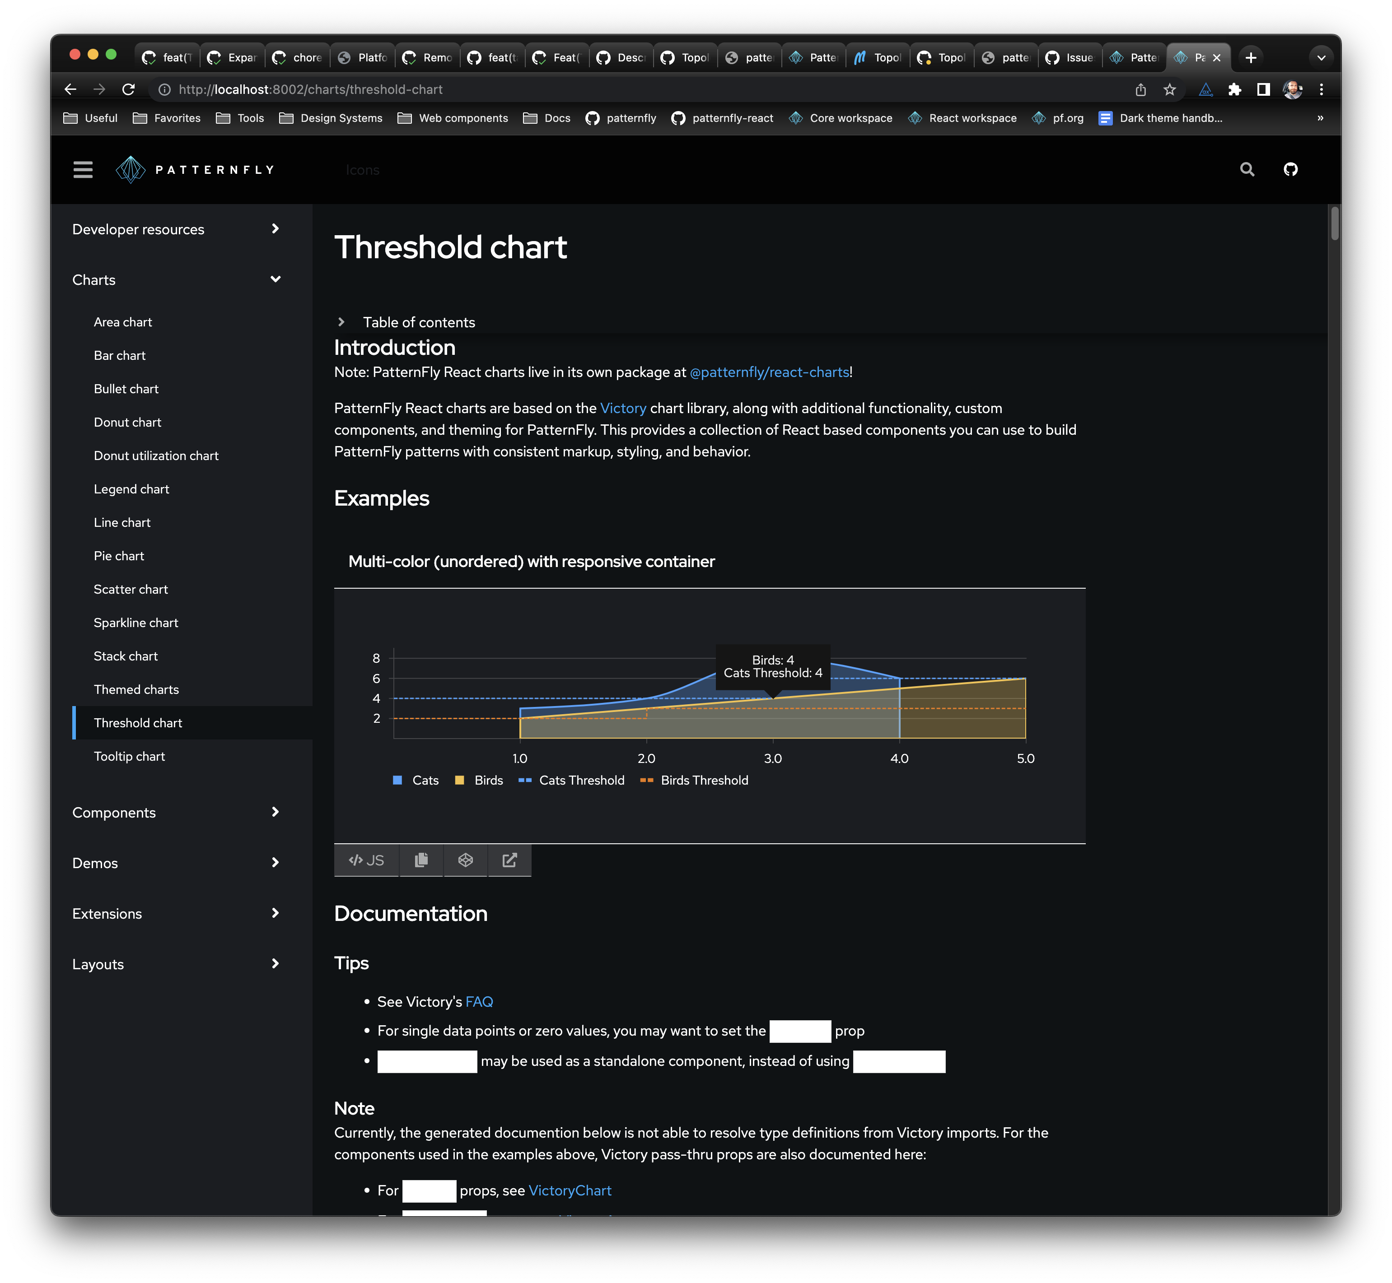The image size is (1392, 1283).
Task: Open example in new window
Action: (x=509, y=860)
